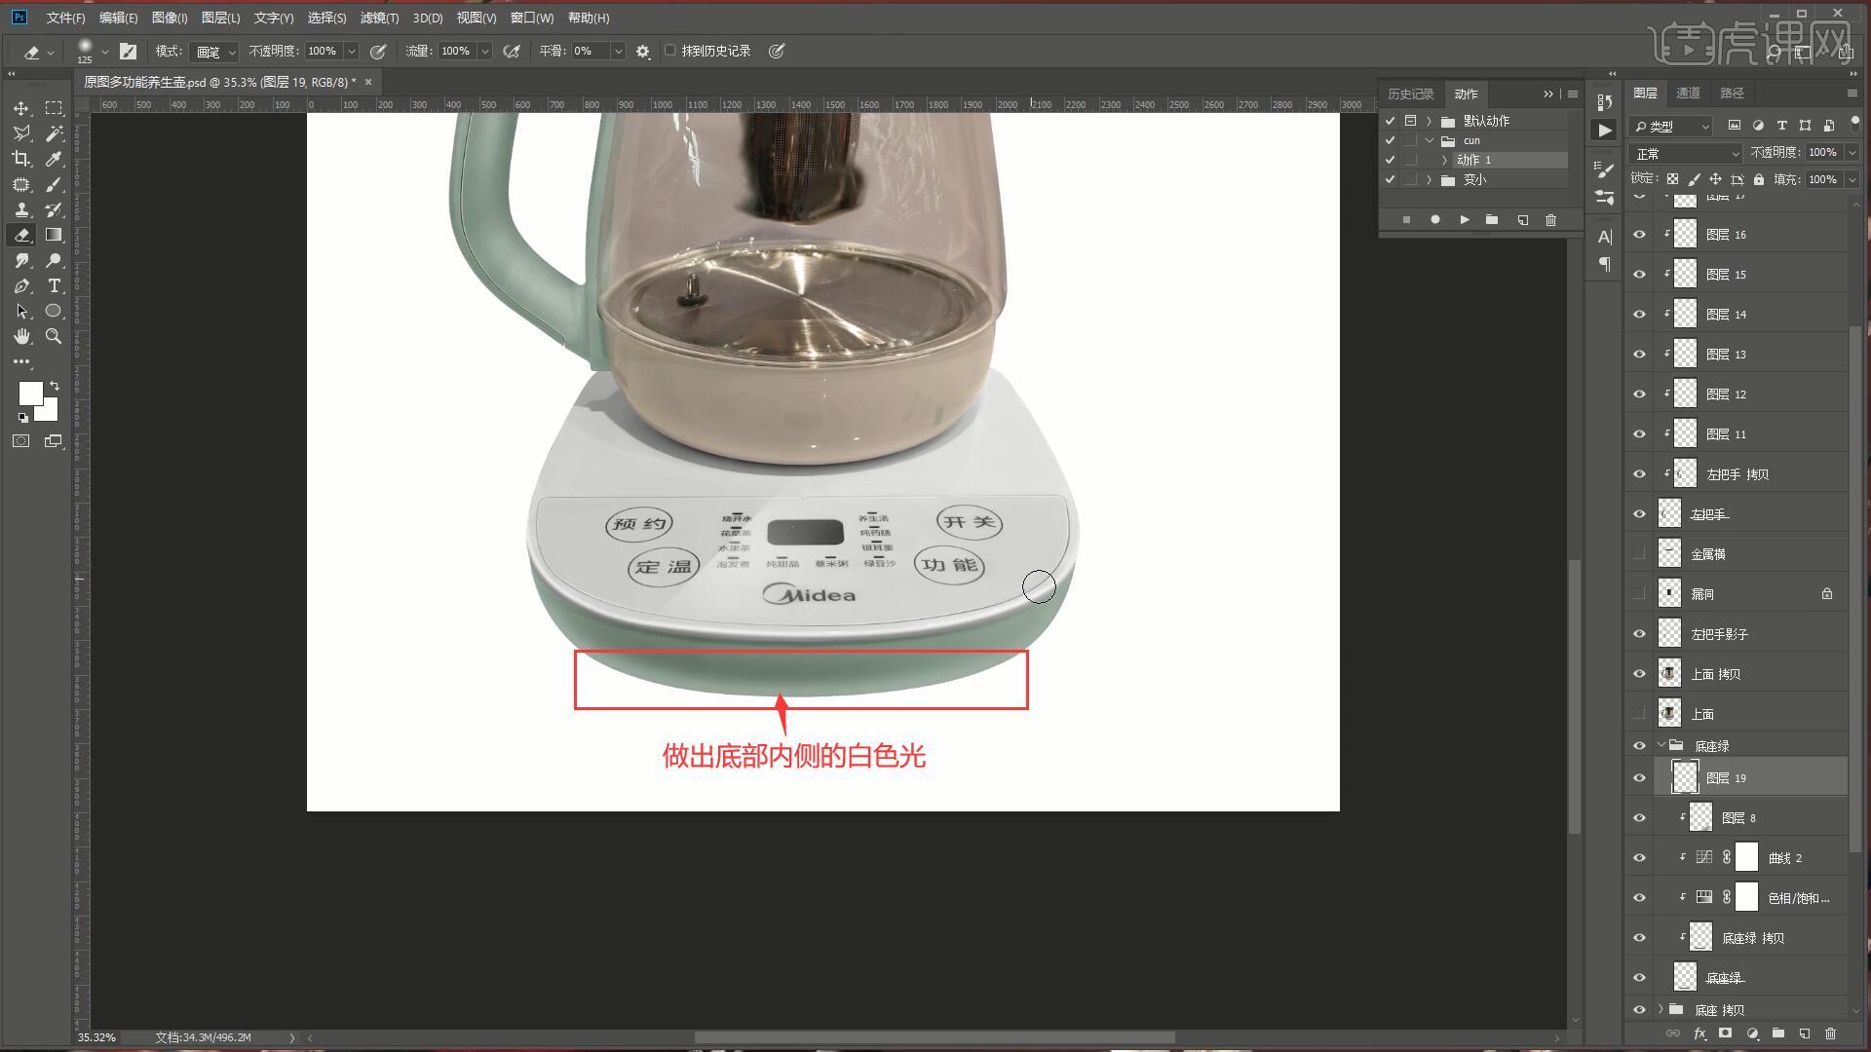The height and width of the screenshot is (1052, 1871).
Task: Select the Move tool
Action: pos(21,108)
